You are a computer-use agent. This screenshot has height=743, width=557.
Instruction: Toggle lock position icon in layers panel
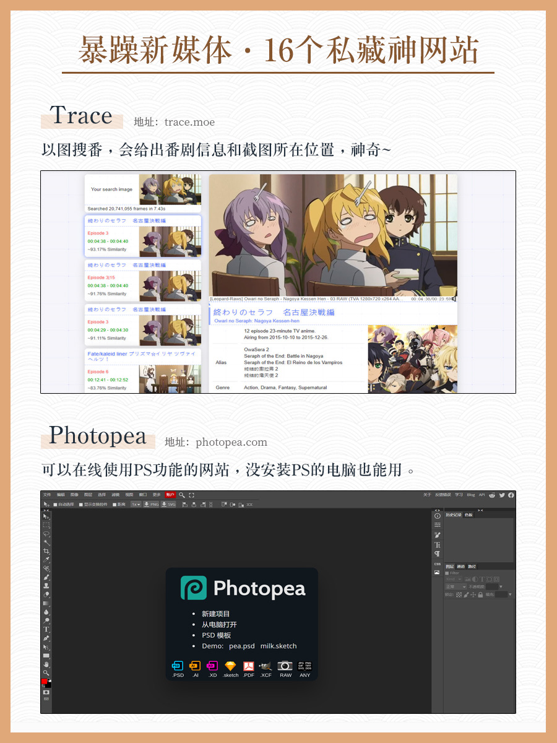(473, 594)
